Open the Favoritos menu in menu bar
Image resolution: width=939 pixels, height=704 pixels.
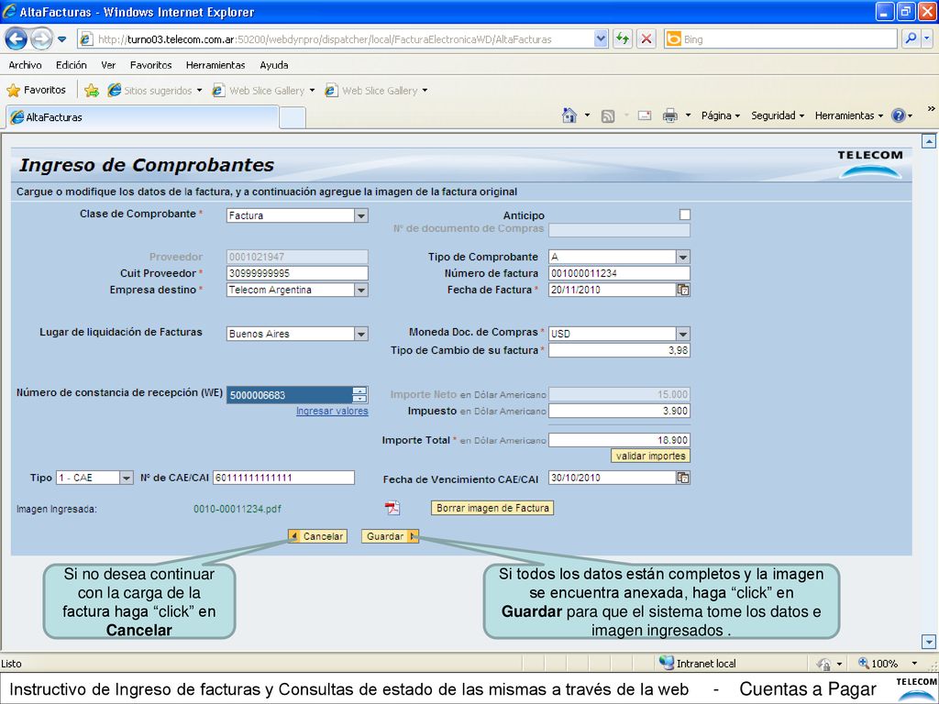coord(151,65)
